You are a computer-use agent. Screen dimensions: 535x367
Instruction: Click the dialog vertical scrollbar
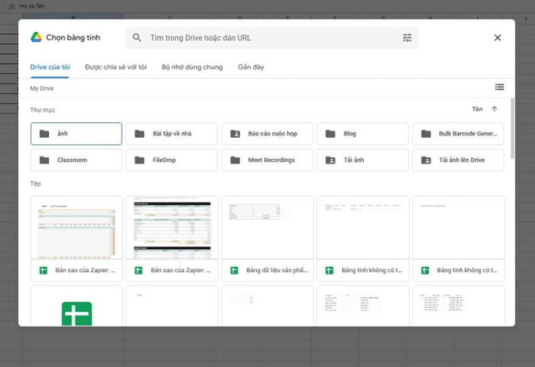pyautogui.click(x=512, y=128)
